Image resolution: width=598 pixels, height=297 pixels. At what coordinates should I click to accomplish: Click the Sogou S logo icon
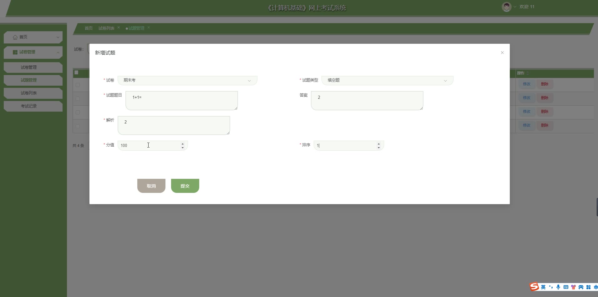click(534, 287)
